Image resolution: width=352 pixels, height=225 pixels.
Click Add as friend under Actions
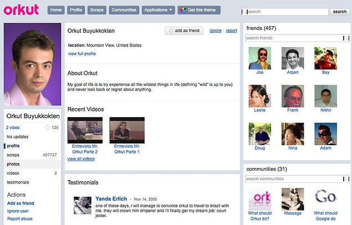[x=21, y=203]
